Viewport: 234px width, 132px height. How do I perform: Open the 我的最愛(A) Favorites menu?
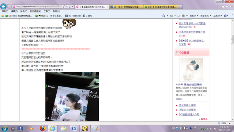point(35,11)
